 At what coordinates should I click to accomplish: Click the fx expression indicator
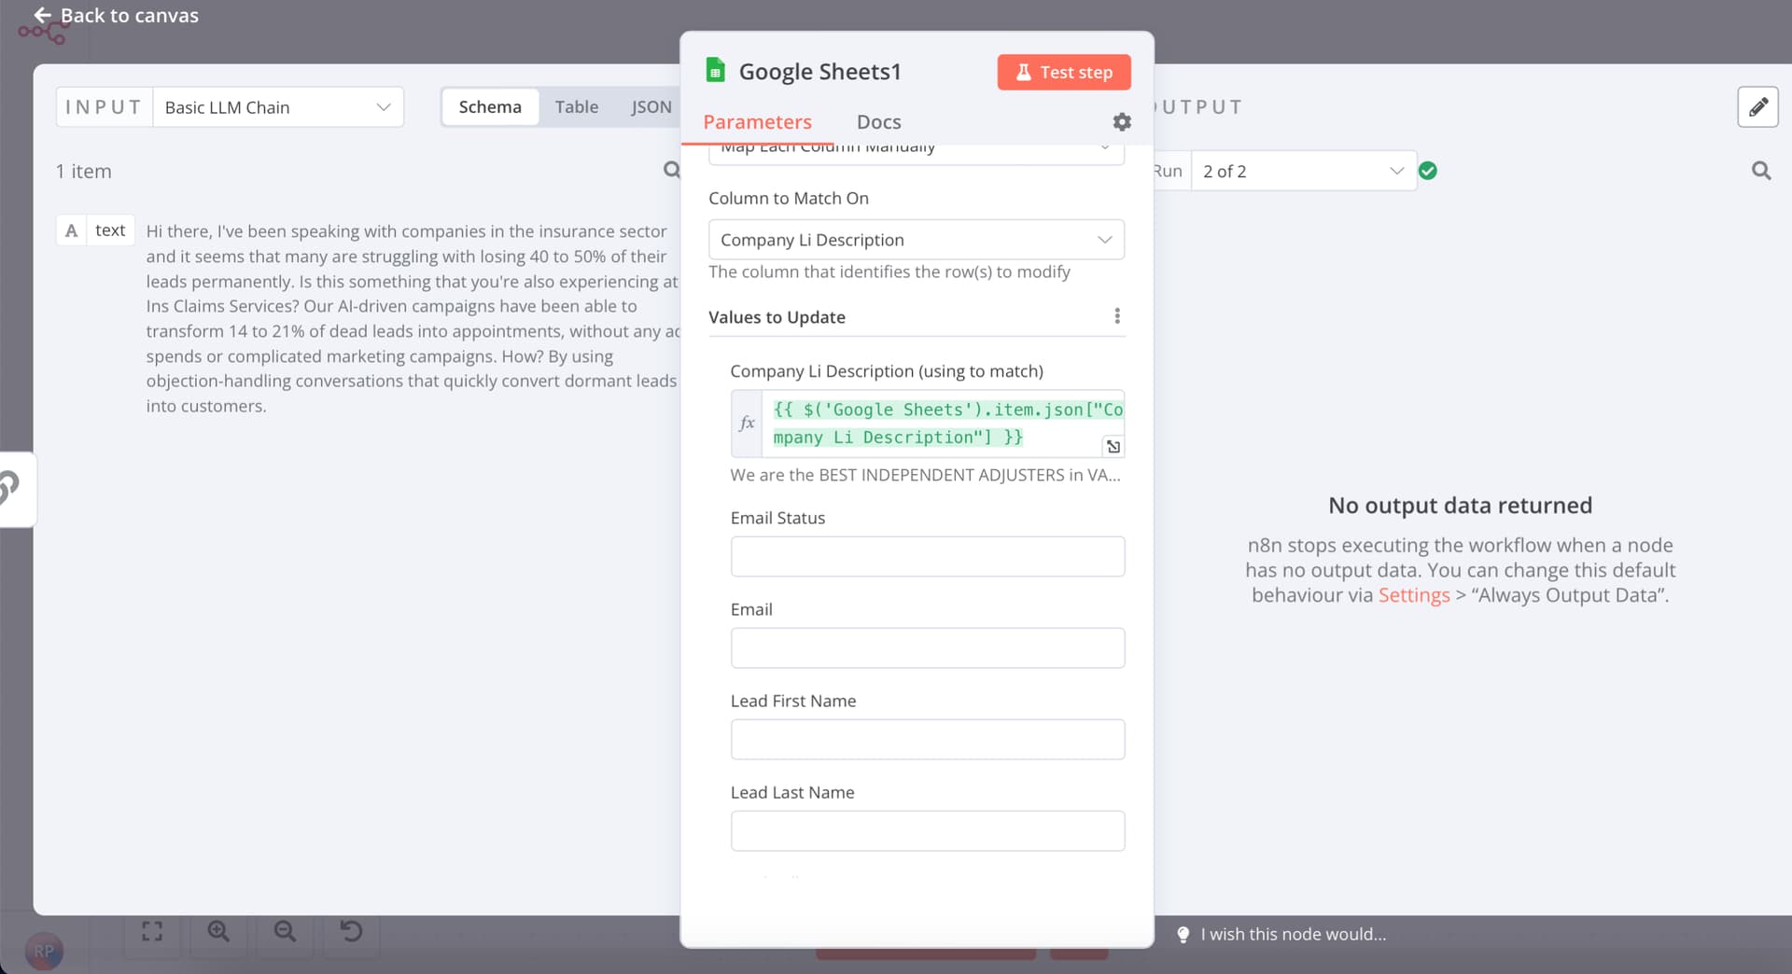(747, 423)
